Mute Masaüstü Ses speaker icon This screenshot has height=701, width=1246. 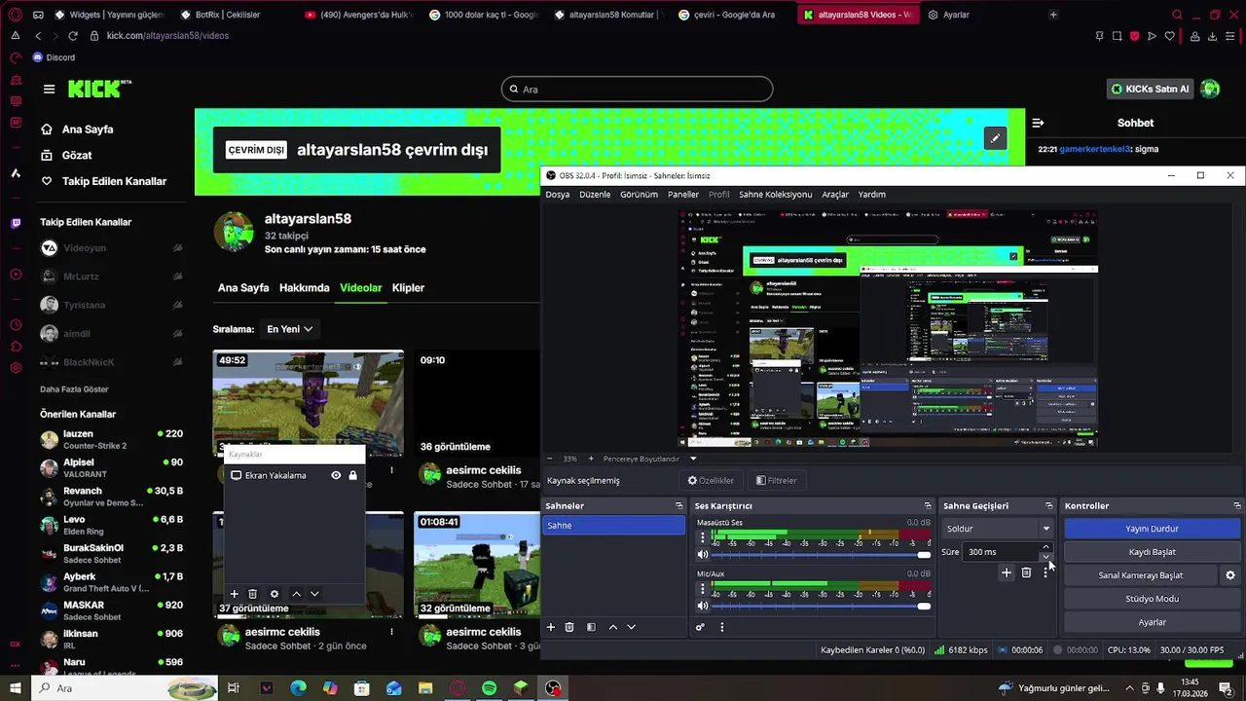click(x=703, y=554)
